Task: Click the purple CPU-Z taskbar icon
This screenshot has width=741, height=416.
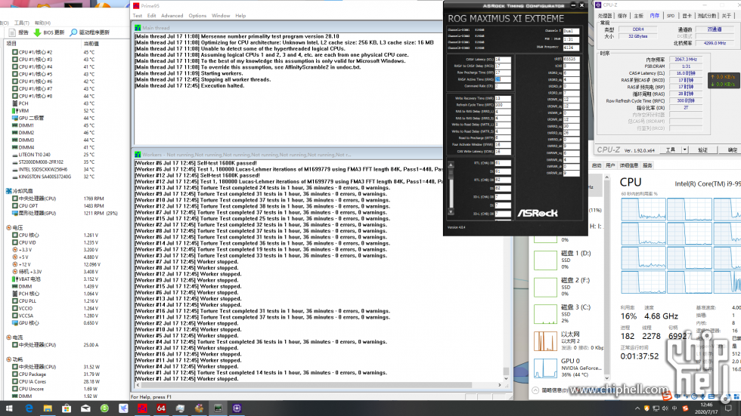Action: point(237,408)
